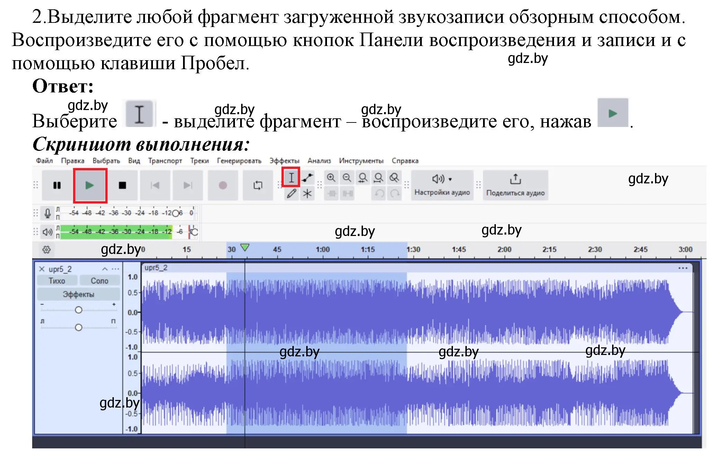Click the 2:00 mark on the timeline ruler

[504, 249]
